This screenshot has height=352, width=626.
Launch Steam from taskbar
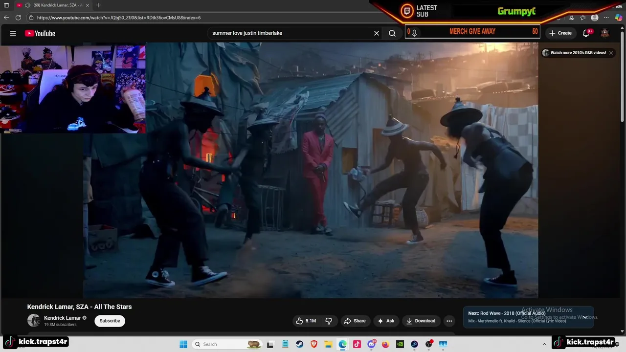pos(299,344)
